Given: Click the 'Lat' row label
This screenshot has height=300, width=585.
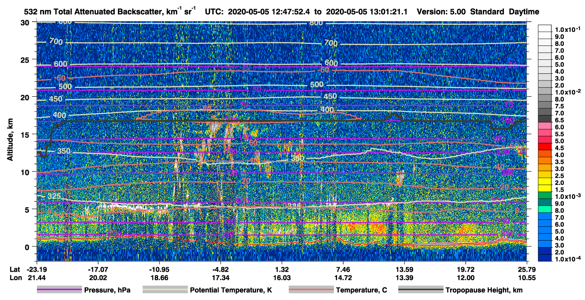Looking at the screenshot, I should coord(14,269).
